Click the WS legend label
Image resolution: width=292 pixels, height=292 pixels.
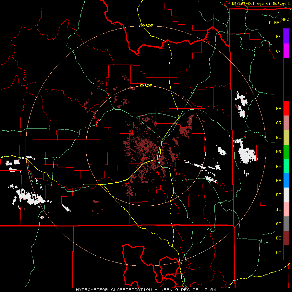coord(278,181)
